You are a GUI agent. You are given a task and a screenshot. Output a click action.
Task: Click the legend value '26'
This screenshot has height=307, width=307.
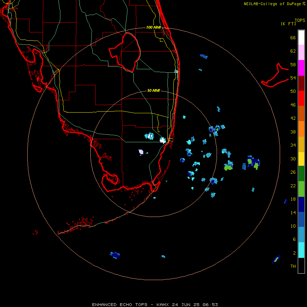[293, 172]
